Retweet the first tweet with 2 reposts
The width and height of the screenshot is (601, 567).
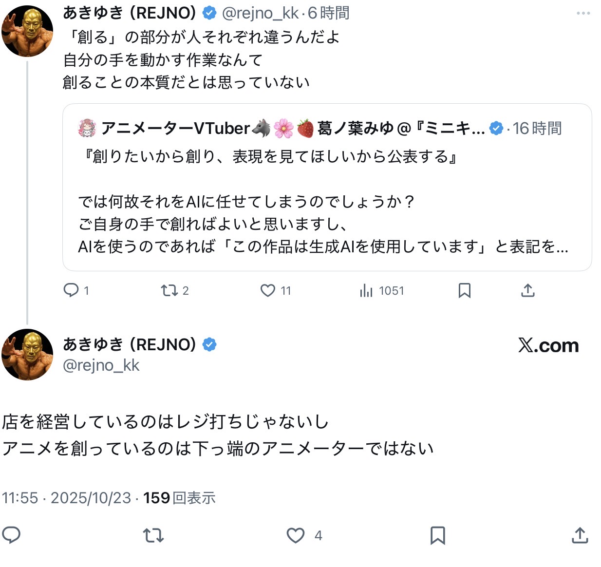169,290
